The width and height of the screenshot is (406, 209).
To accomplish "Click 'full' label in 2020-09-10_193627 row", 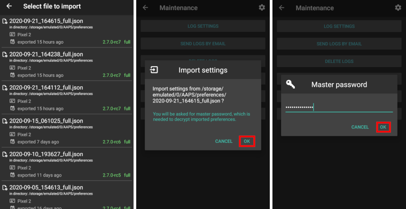I will point(127,175).
